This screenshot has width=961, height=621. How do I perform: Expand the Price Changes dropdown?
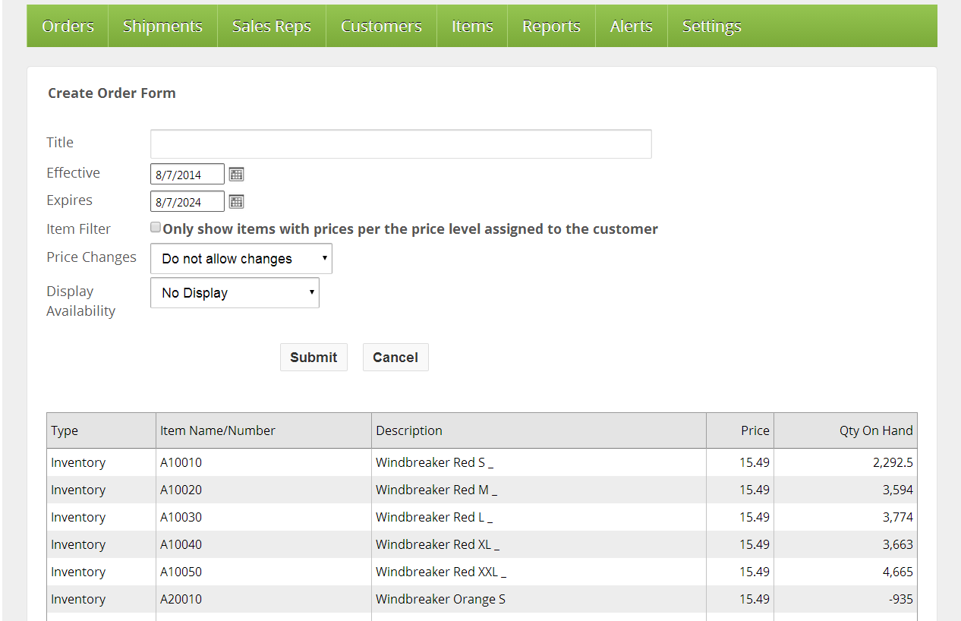(x=241, y=259)
